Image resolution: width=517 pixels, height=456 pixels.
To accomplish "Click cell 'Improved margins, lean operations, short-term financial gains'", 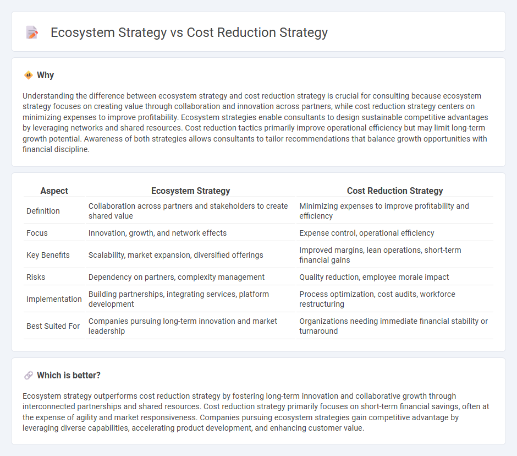I will [x=395, y=255].
